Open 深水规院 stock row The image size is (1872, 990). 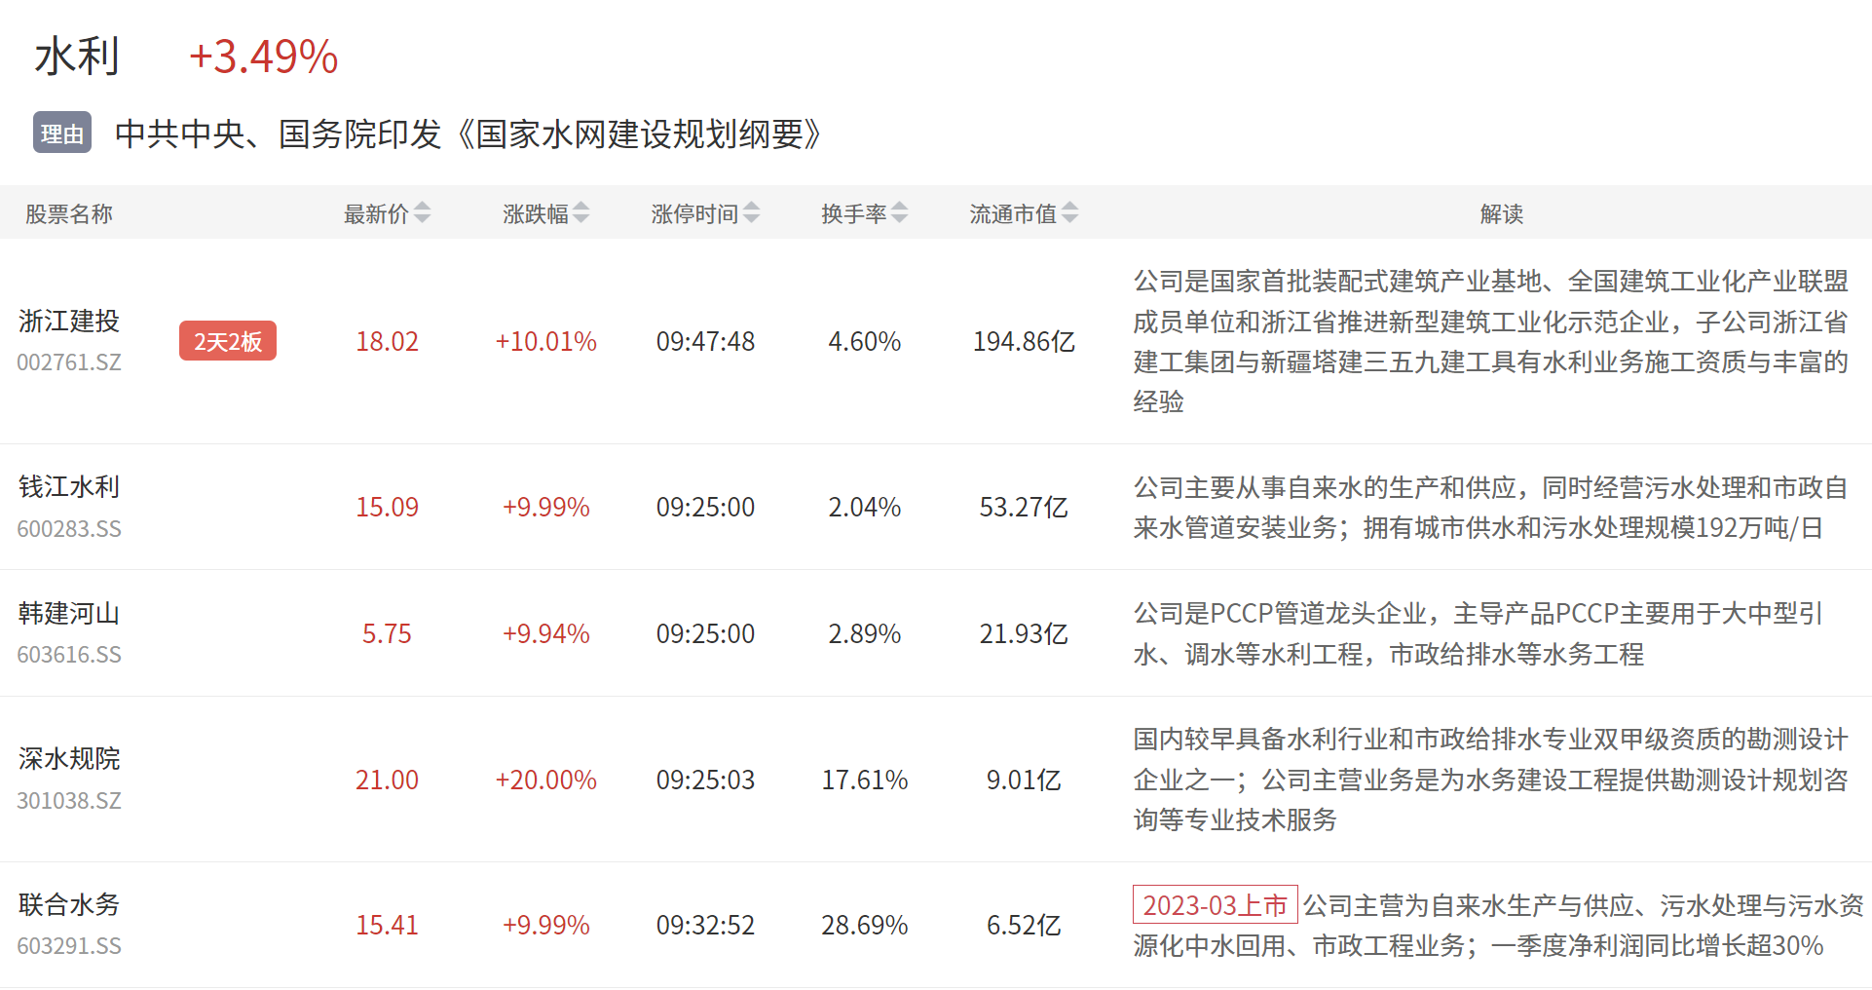click(x=69, y=758)
